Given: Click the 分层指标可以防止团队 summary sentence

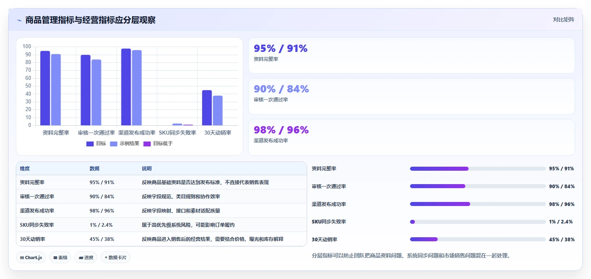Looking at the screenshot, I should click(x=411, y=255).
